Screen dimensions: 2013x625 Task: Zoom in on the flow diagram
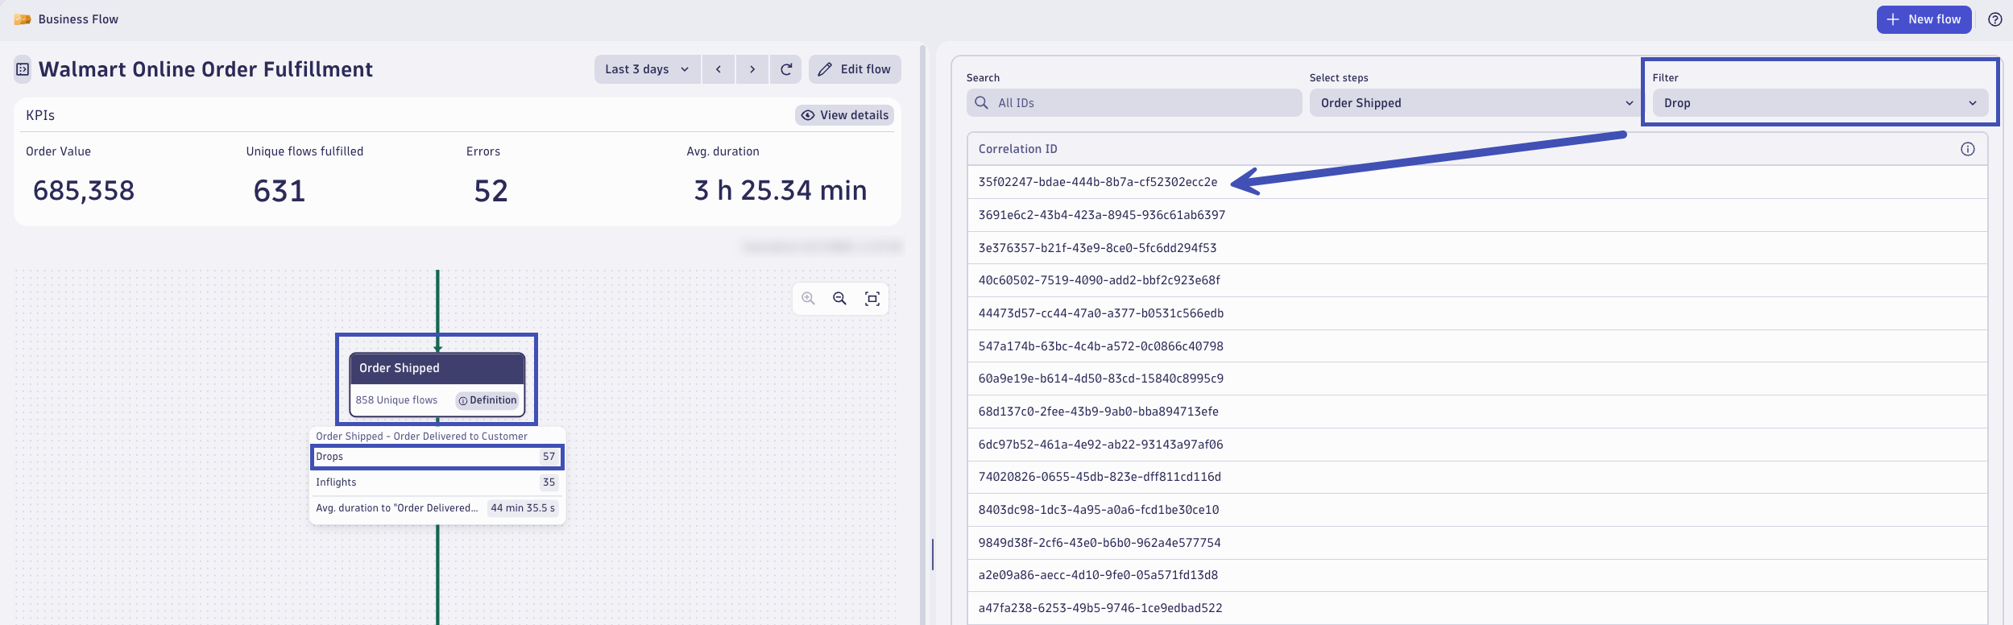[x=809, y=299]
